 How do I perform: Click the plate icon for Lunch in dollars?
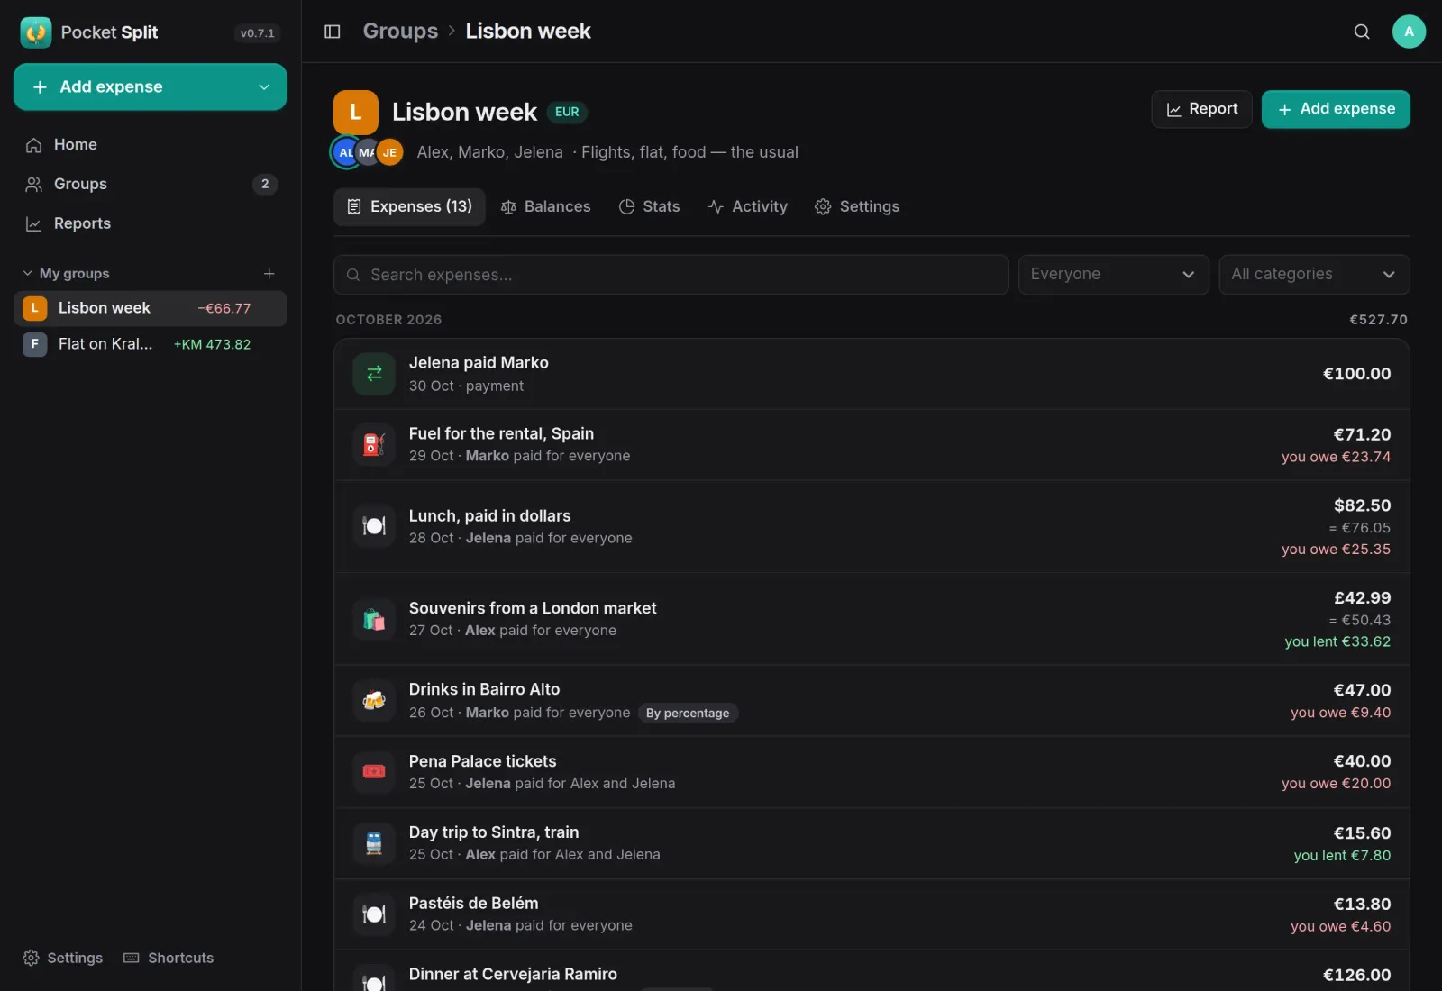click(x=374, y=526)
